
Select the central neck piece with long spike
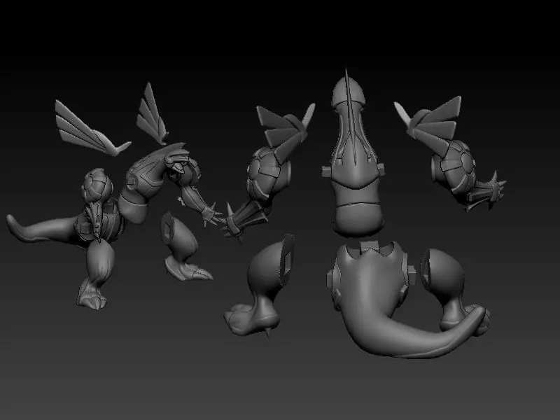pos(353,153)
